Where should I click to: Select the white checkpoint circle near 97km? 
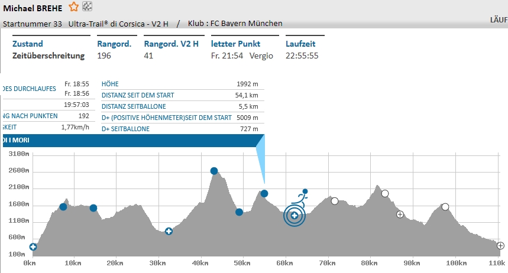point(445,207)
